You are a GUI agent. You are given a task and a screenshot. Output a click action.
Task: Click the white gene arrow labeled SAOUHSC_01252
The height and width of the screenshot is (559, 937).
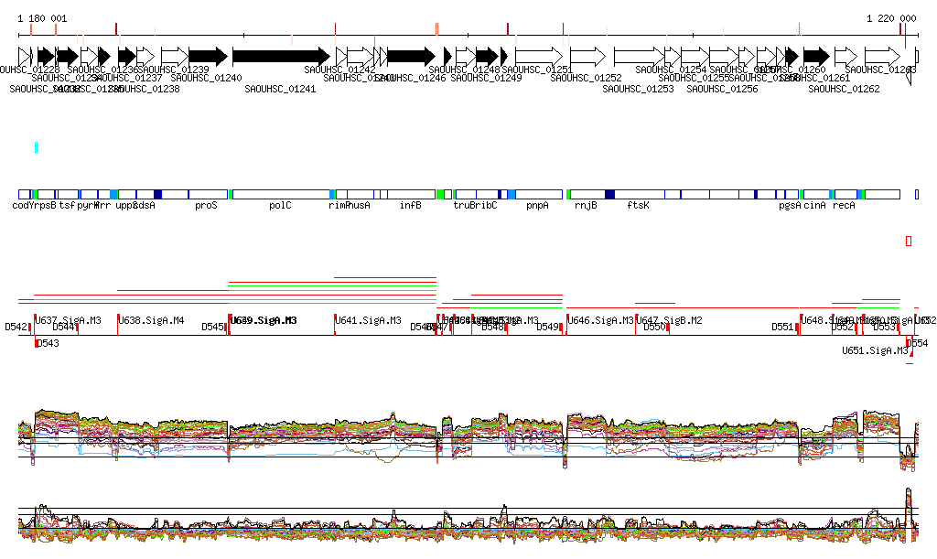[x=588, y=57]
